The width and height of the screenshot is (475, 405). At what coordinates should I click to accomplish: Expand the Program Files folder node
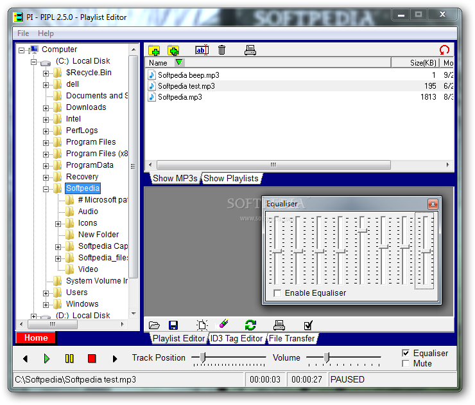(x=46, y=143)
